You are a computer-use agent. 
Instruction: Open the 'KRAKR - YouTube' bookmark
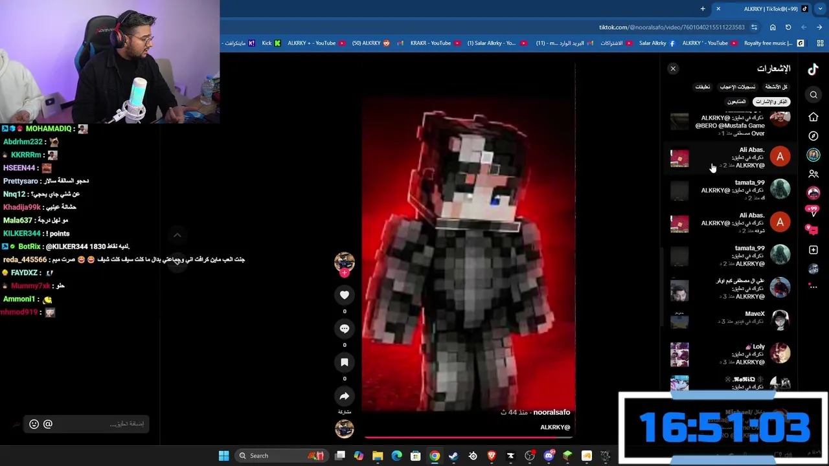435,43
